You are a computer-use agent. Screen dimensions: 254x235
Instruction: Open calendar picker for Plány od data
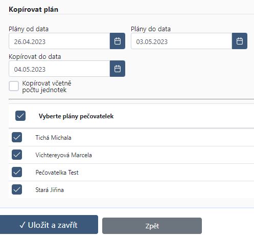click(x=118, y=41)
